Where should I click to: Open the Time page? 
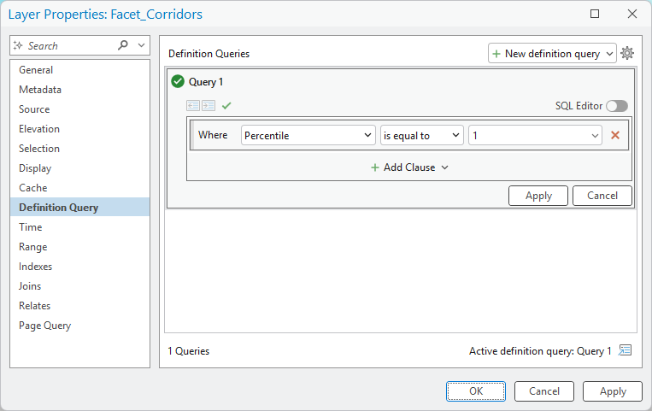coord(79,227)
